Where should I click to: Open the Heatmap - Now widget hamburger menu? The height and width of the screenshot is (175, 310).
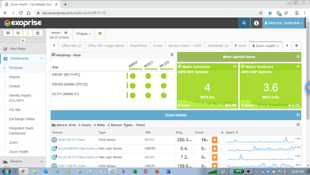coord(172,55)
